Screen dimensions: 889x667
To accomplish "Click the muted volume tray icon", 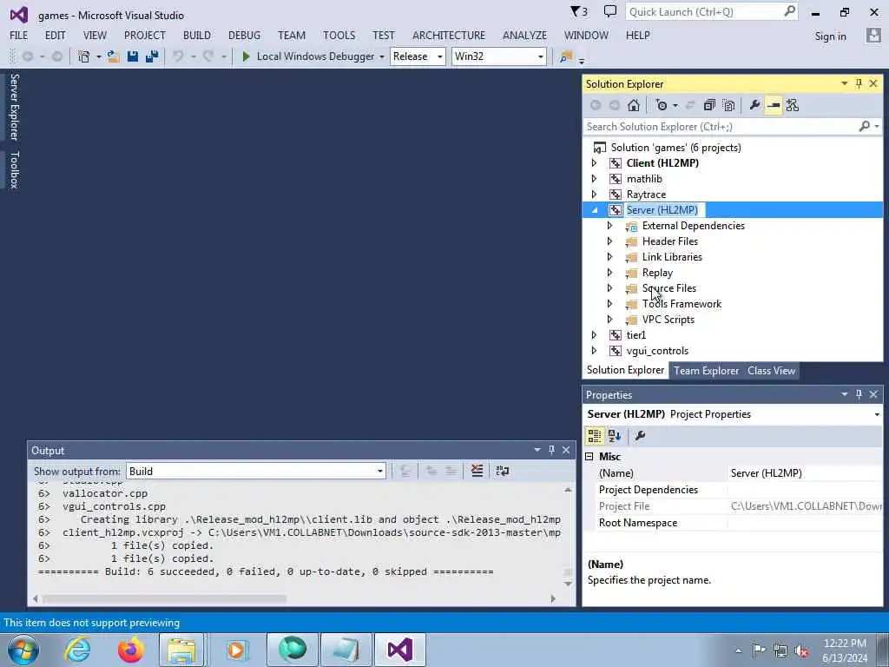I will click(x=801, y=650).
